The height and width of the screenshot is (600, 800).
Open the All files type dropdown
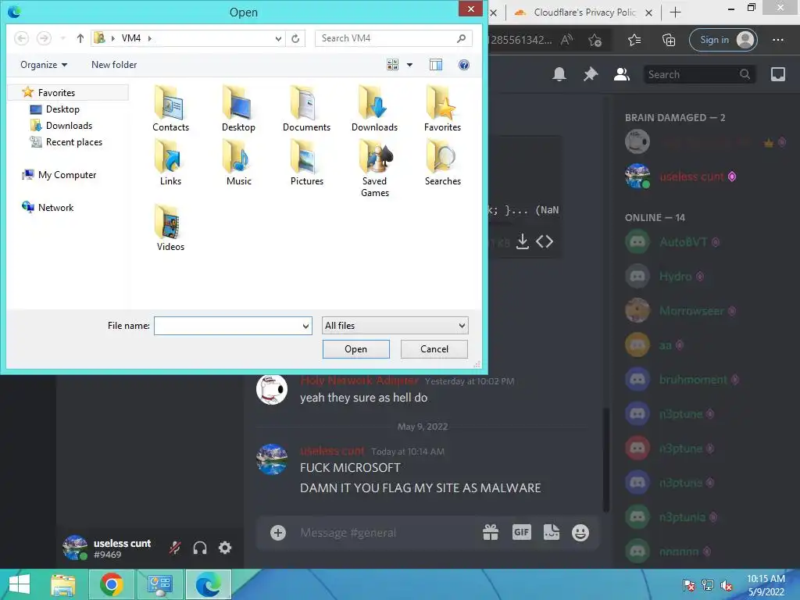pos(395,326)
